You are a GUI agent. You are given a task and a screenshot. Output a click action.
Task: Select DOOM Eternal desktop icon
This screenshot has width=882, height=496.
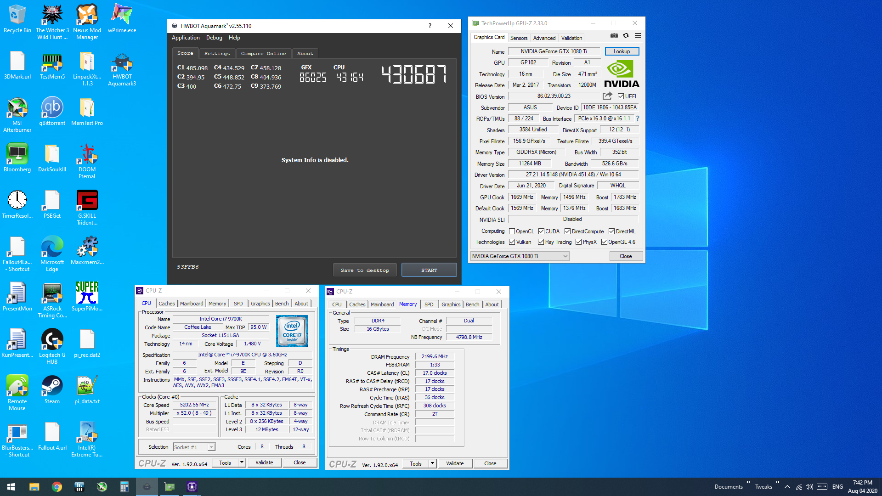click(x=87, y=161)
